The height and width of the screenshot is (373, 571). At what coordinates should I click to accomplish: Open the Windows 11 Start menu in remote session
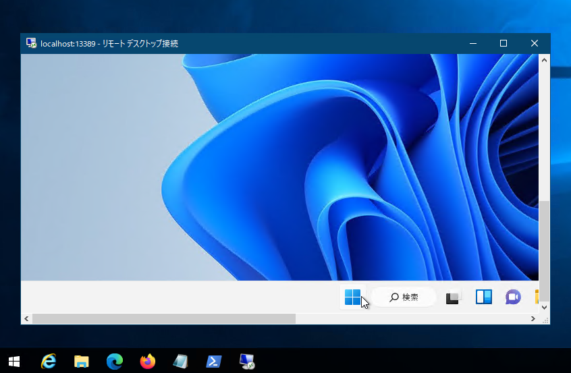point(352,297)
